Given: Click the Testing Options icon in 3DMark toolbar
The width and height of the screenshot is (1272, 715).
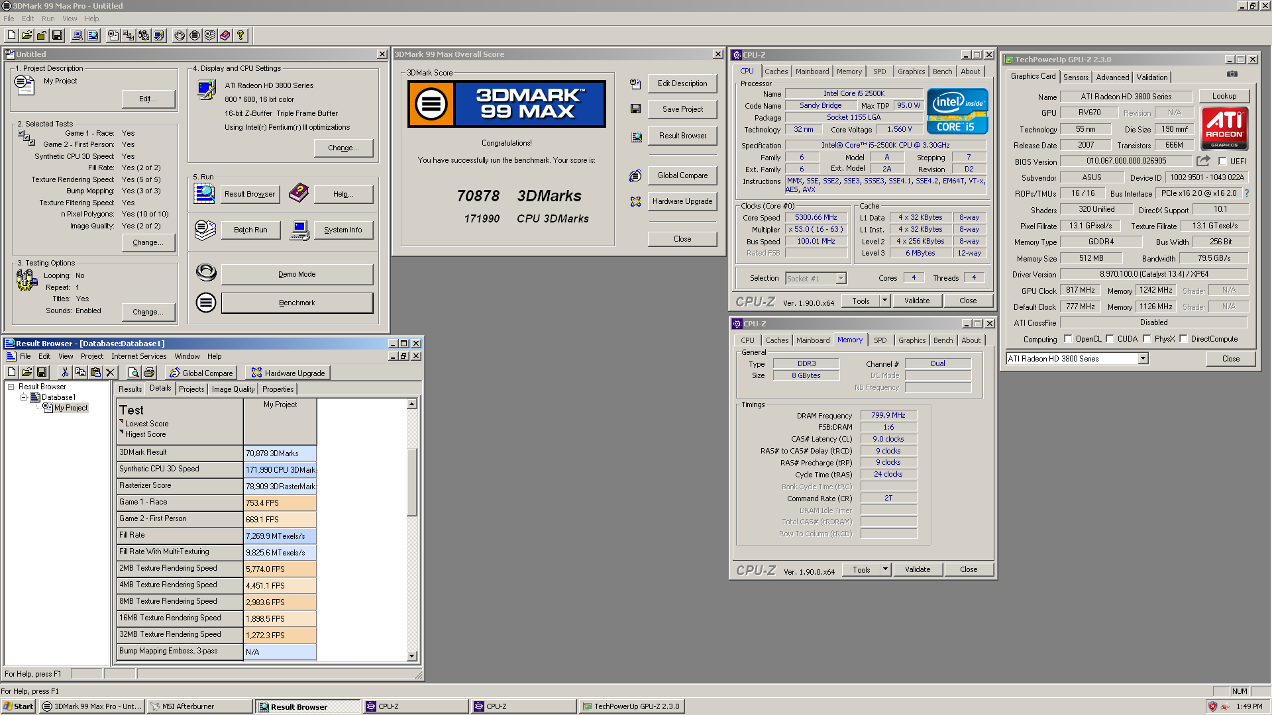Looking at the screenshot, I should 144,36.
